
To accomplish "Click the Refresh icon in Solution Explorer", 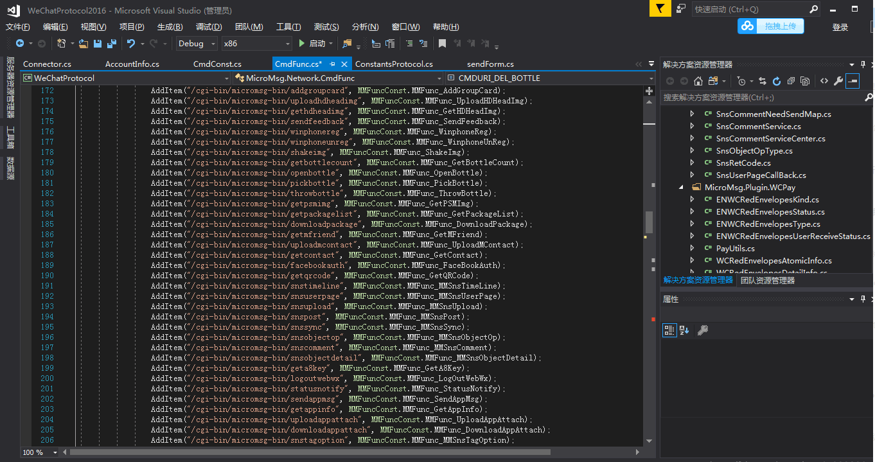I will [x=777, y=81].
